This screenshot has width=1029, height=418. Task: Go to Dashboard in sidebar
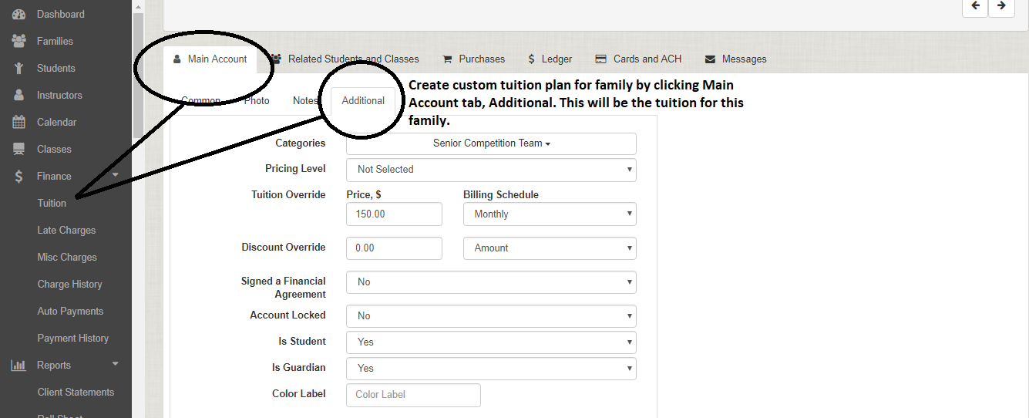(61, 14)
